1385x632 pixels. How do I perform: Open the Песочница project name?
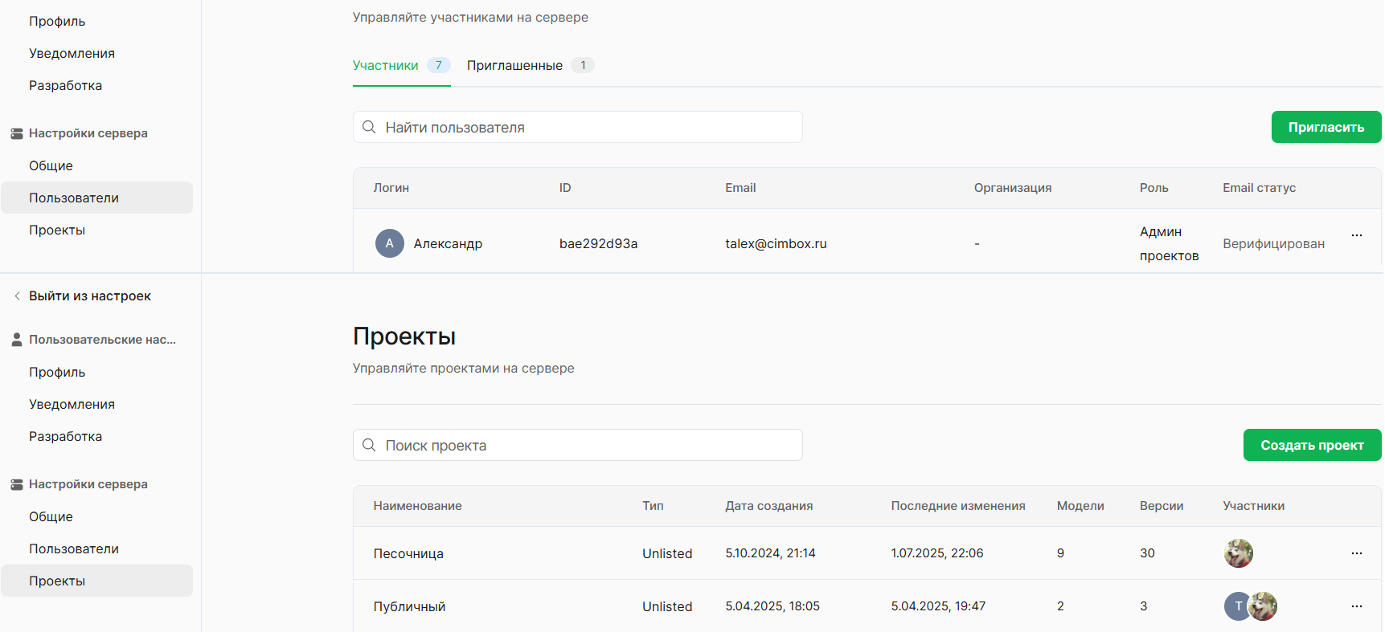pos(408,553)
